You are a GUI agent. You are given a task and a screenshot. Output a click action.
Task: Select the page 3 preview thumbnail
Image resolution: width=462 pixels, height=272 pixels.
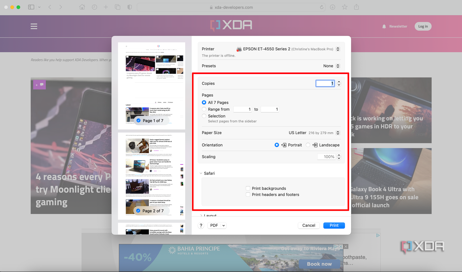[x=151, y=229]
